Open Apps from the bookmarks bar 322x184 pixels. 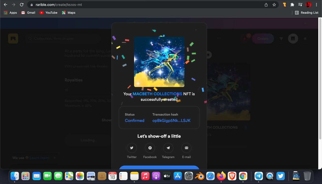(10, 13)
